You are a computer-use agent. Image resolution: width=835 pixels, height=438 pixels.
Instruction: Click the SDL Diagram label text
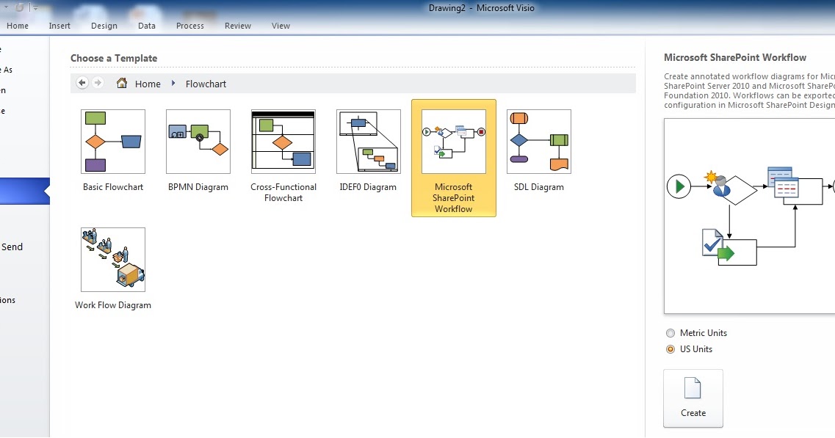[539, 187]
